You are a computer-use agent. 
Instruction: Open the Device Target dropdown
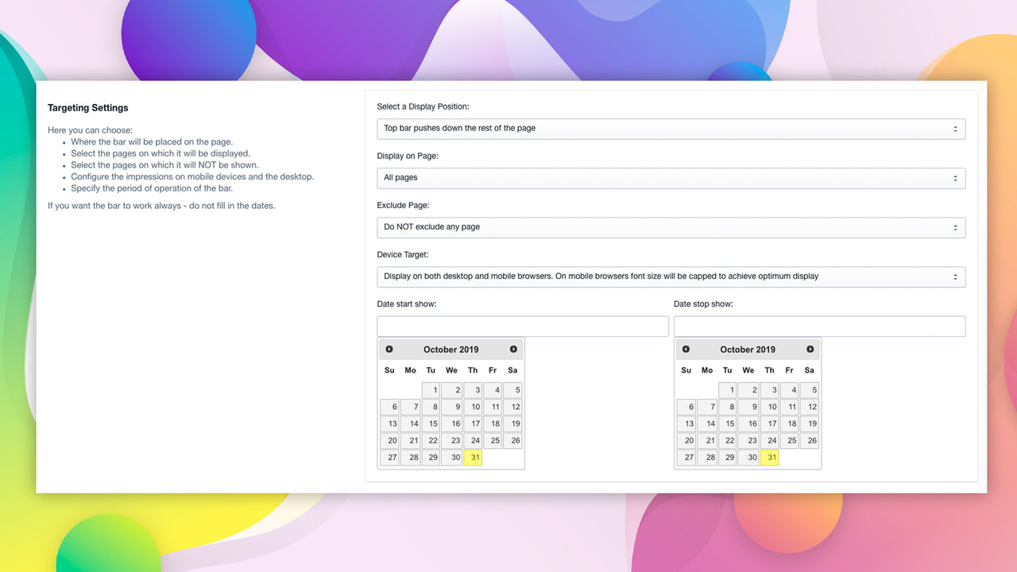point(671,276)
